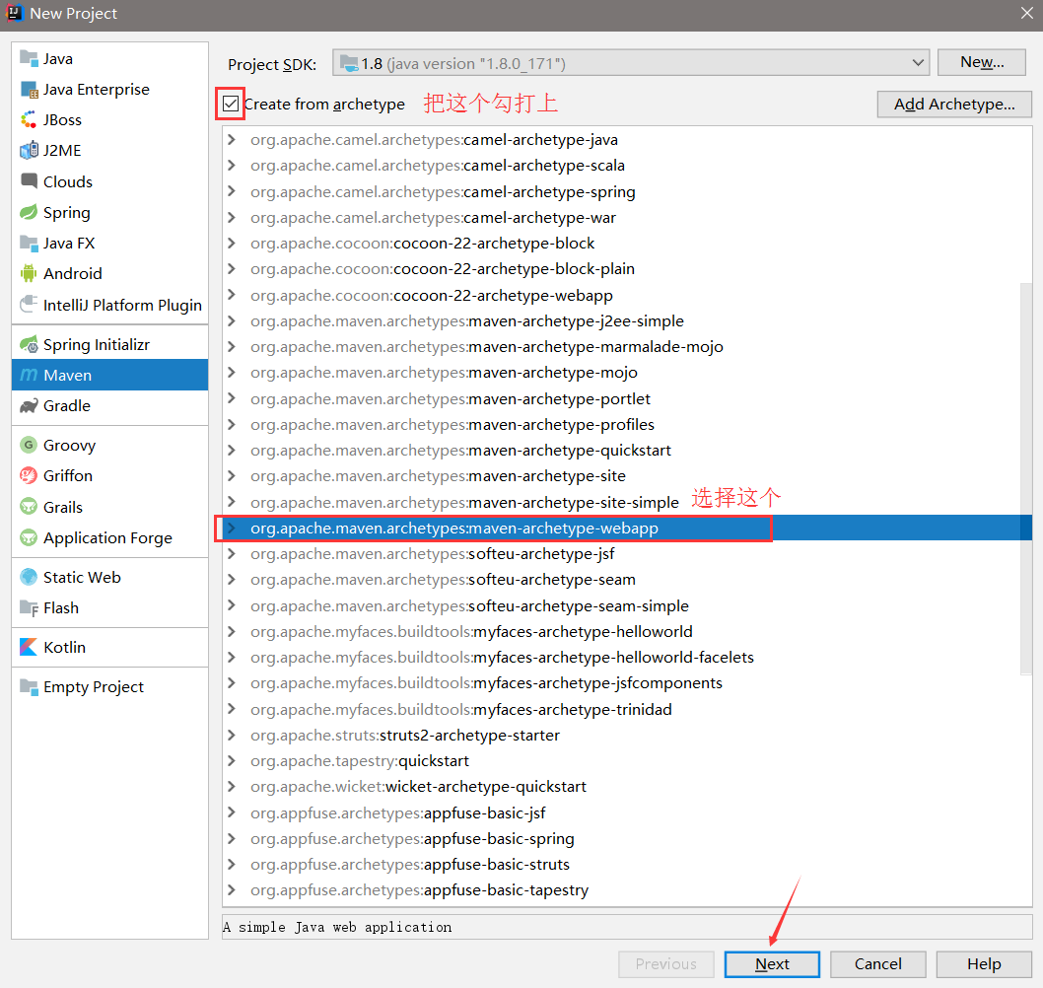This screenshot has height=988, width=1043.
Task: Click the Application Forge icon
Action: (29, 537)
